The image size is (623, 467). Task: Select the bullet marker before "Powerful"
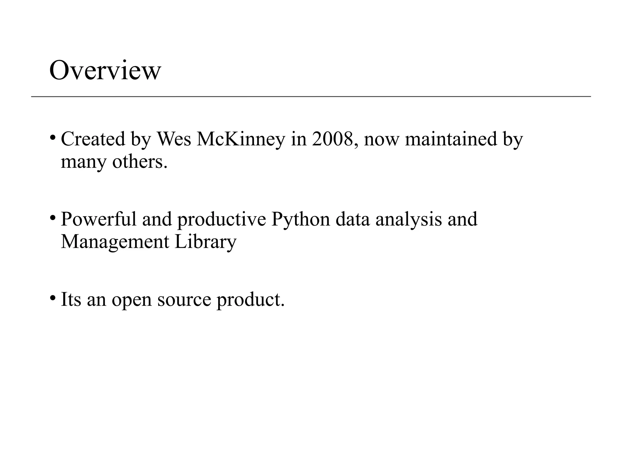pyautogui.click(x=53, y=218)
